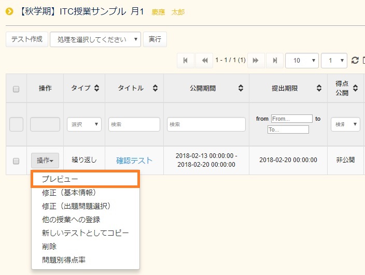Screen dimensions: 365x275
Task: Select 問題別得点率 menu entry
Action: [64, 260]
